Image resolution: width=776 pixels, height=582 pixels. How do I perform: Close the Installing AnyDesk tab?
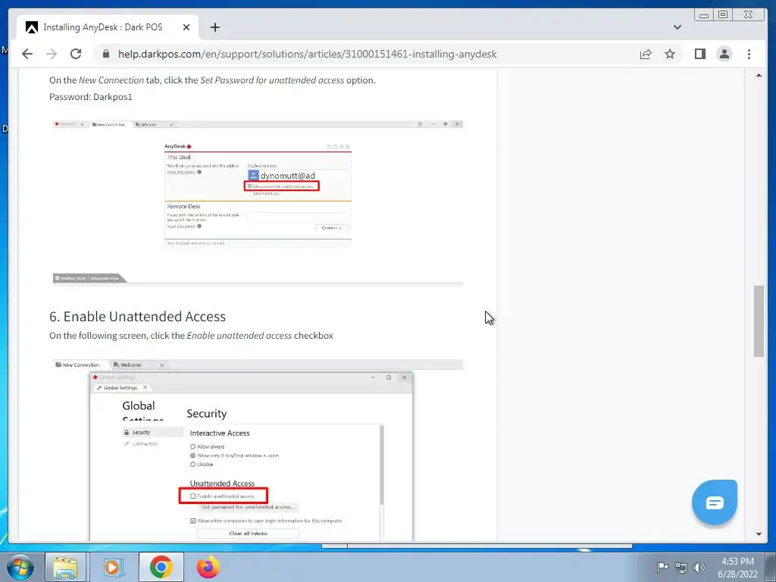pos(186,27)
